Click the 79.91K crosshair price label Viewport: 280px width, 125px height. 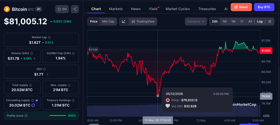pos(266,97)
